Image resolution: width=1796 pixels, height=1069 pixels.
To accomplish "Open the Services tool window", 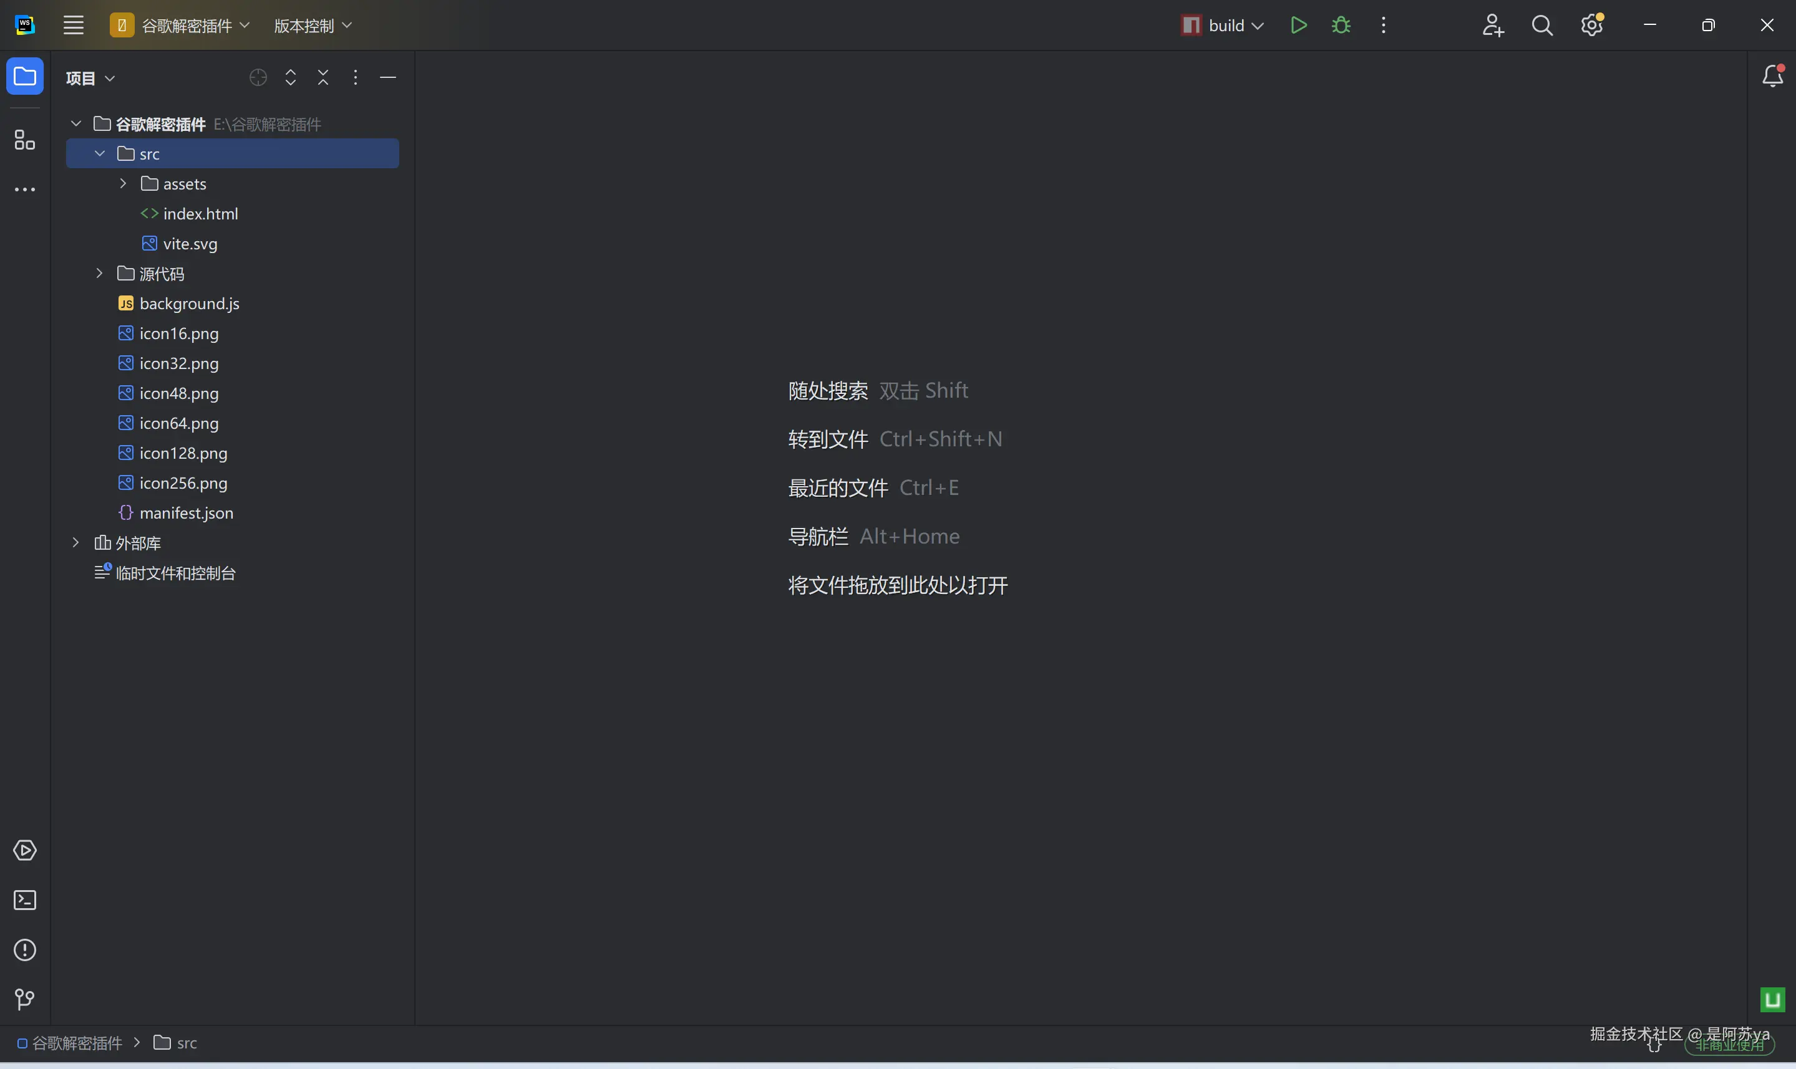I will [x=24, y=851].
